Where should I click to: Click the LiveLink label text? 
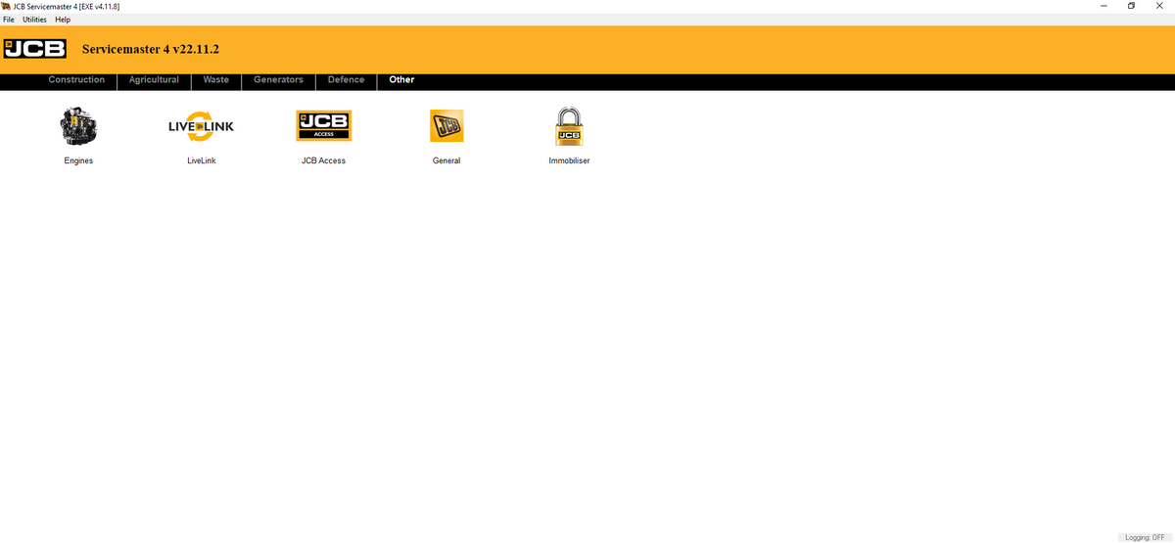[x=201, y=160]
